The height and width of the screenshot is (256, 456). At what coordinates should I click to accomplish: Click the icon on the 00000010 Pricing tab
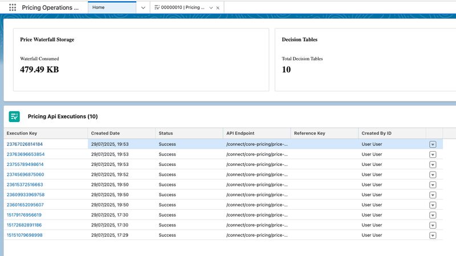coord(157,7)
